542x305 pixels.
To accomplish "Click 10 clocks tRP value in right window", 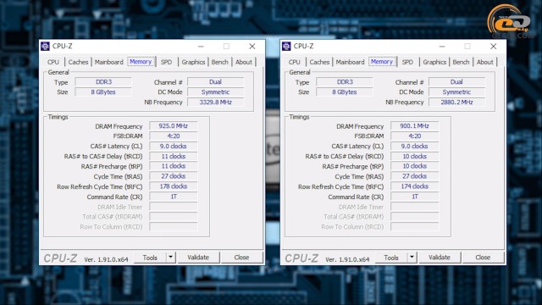I will 415,166.
